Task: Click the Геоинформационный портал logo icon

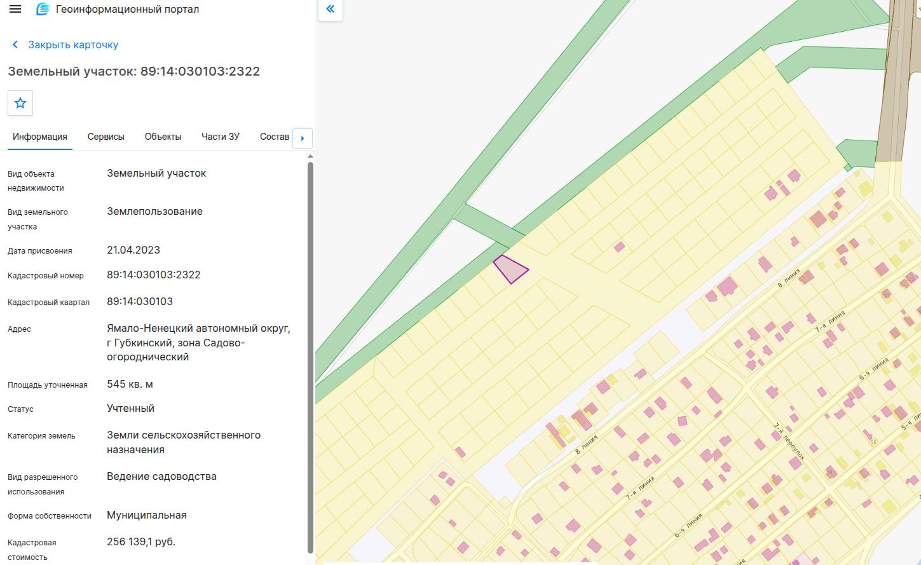Action: pos(43,10)
